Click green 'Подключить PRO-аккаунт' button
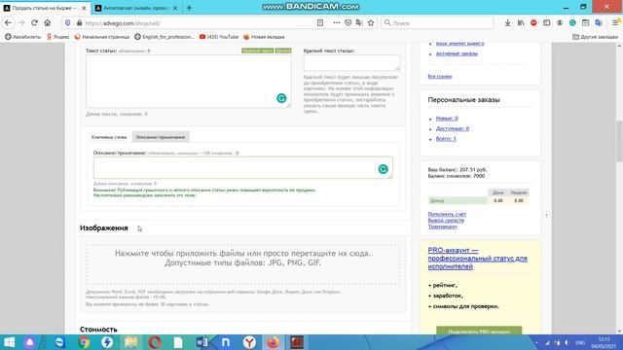The height and width of the screenshot is (350, 623). (479, 331)
